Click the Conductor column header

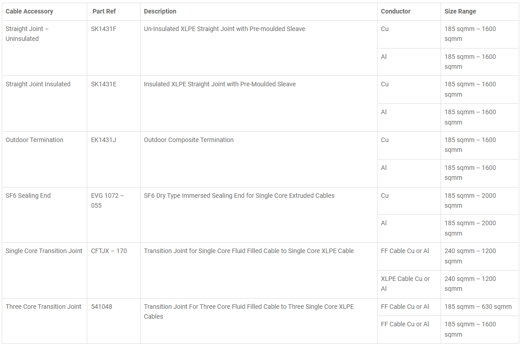[396, 11]
